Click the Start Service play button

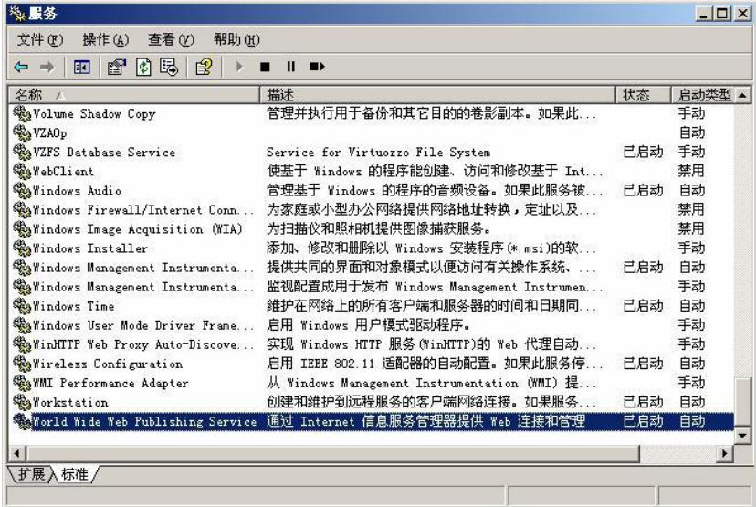tap(239, 67)
